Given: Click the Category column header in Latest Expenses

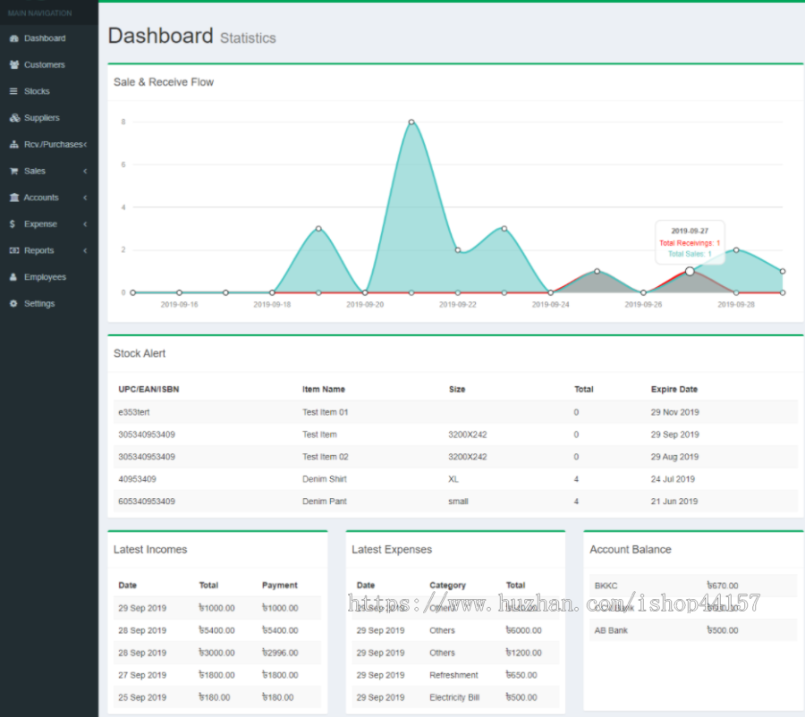Looking at the screenshot, I should point(447,585).
